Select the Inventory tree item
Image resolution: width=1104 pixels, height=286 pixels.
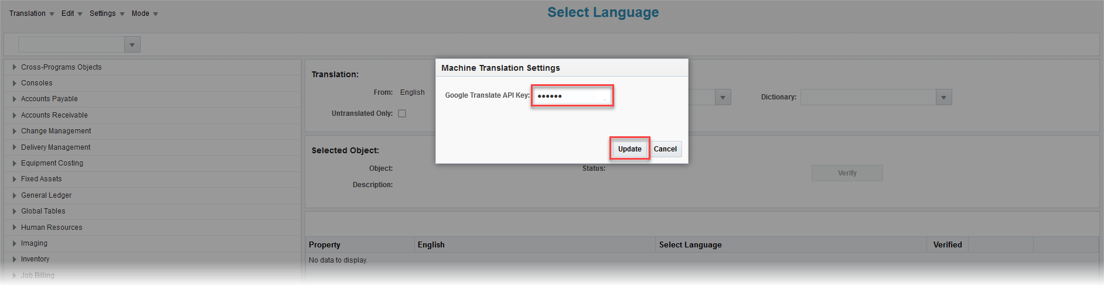click(x=35, y=259)
